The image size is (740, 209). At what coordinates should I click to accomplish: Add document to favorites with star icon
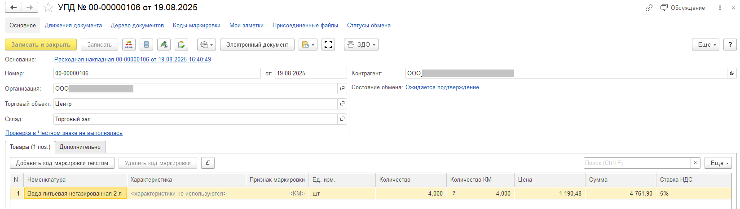49,8
